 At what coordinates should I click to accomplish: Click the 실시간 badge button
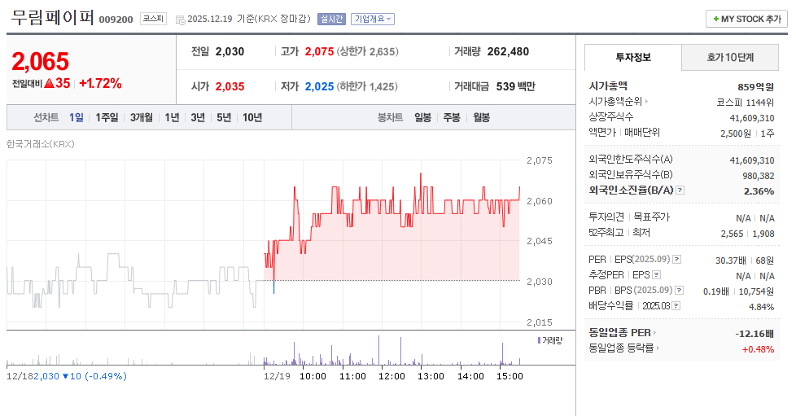[x=331, y=20]
